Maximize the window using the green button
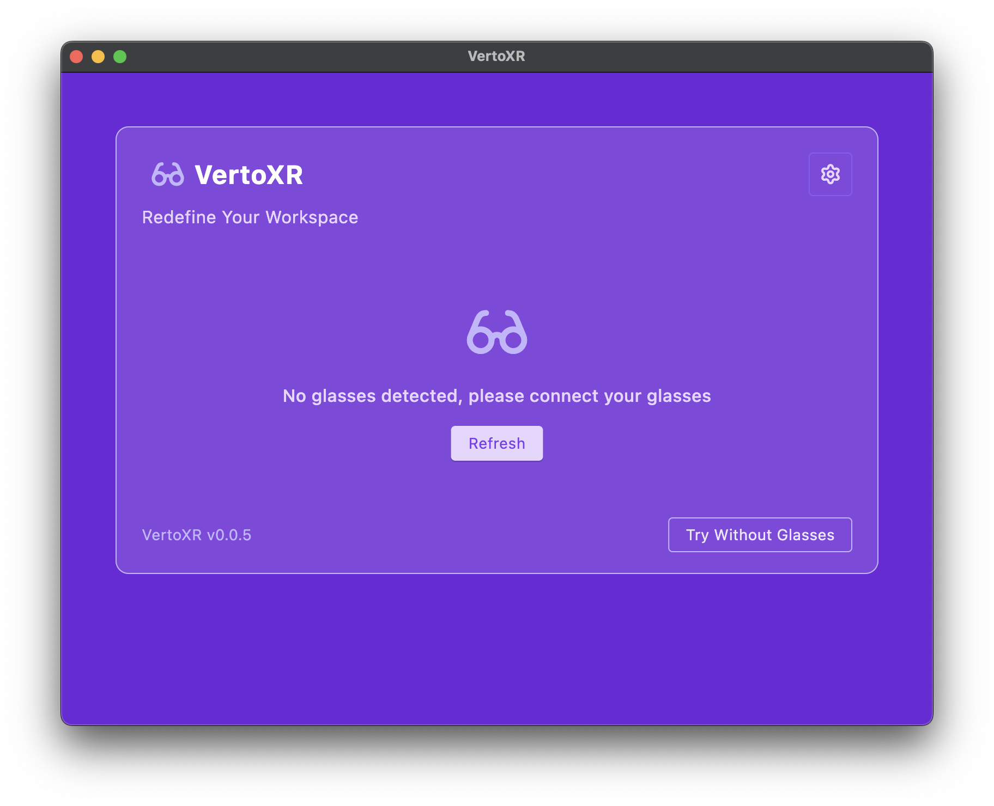The image size is (994, 806). (x=120, y=57)
